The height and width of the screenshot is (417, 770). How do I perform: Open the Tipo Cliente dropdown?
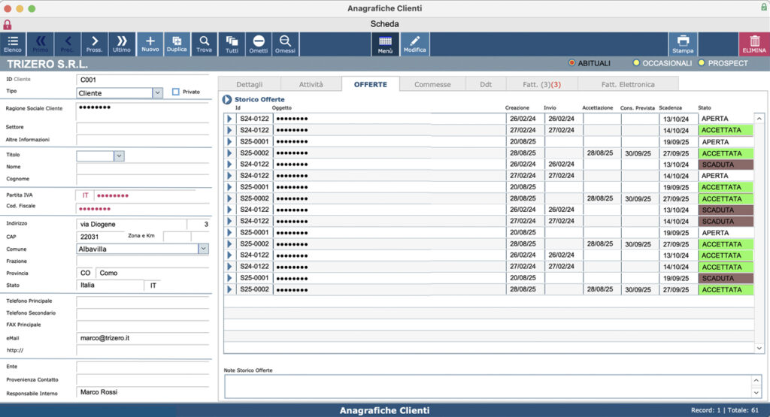click(158, 92)
